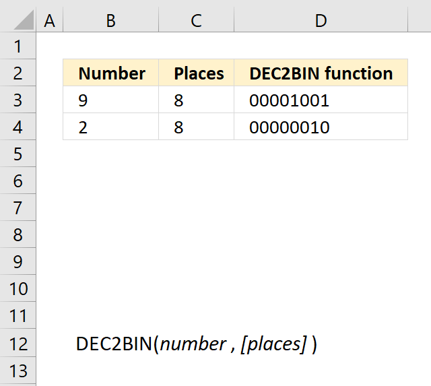Click the DEC2BIN syntax text in row 12

197,344
